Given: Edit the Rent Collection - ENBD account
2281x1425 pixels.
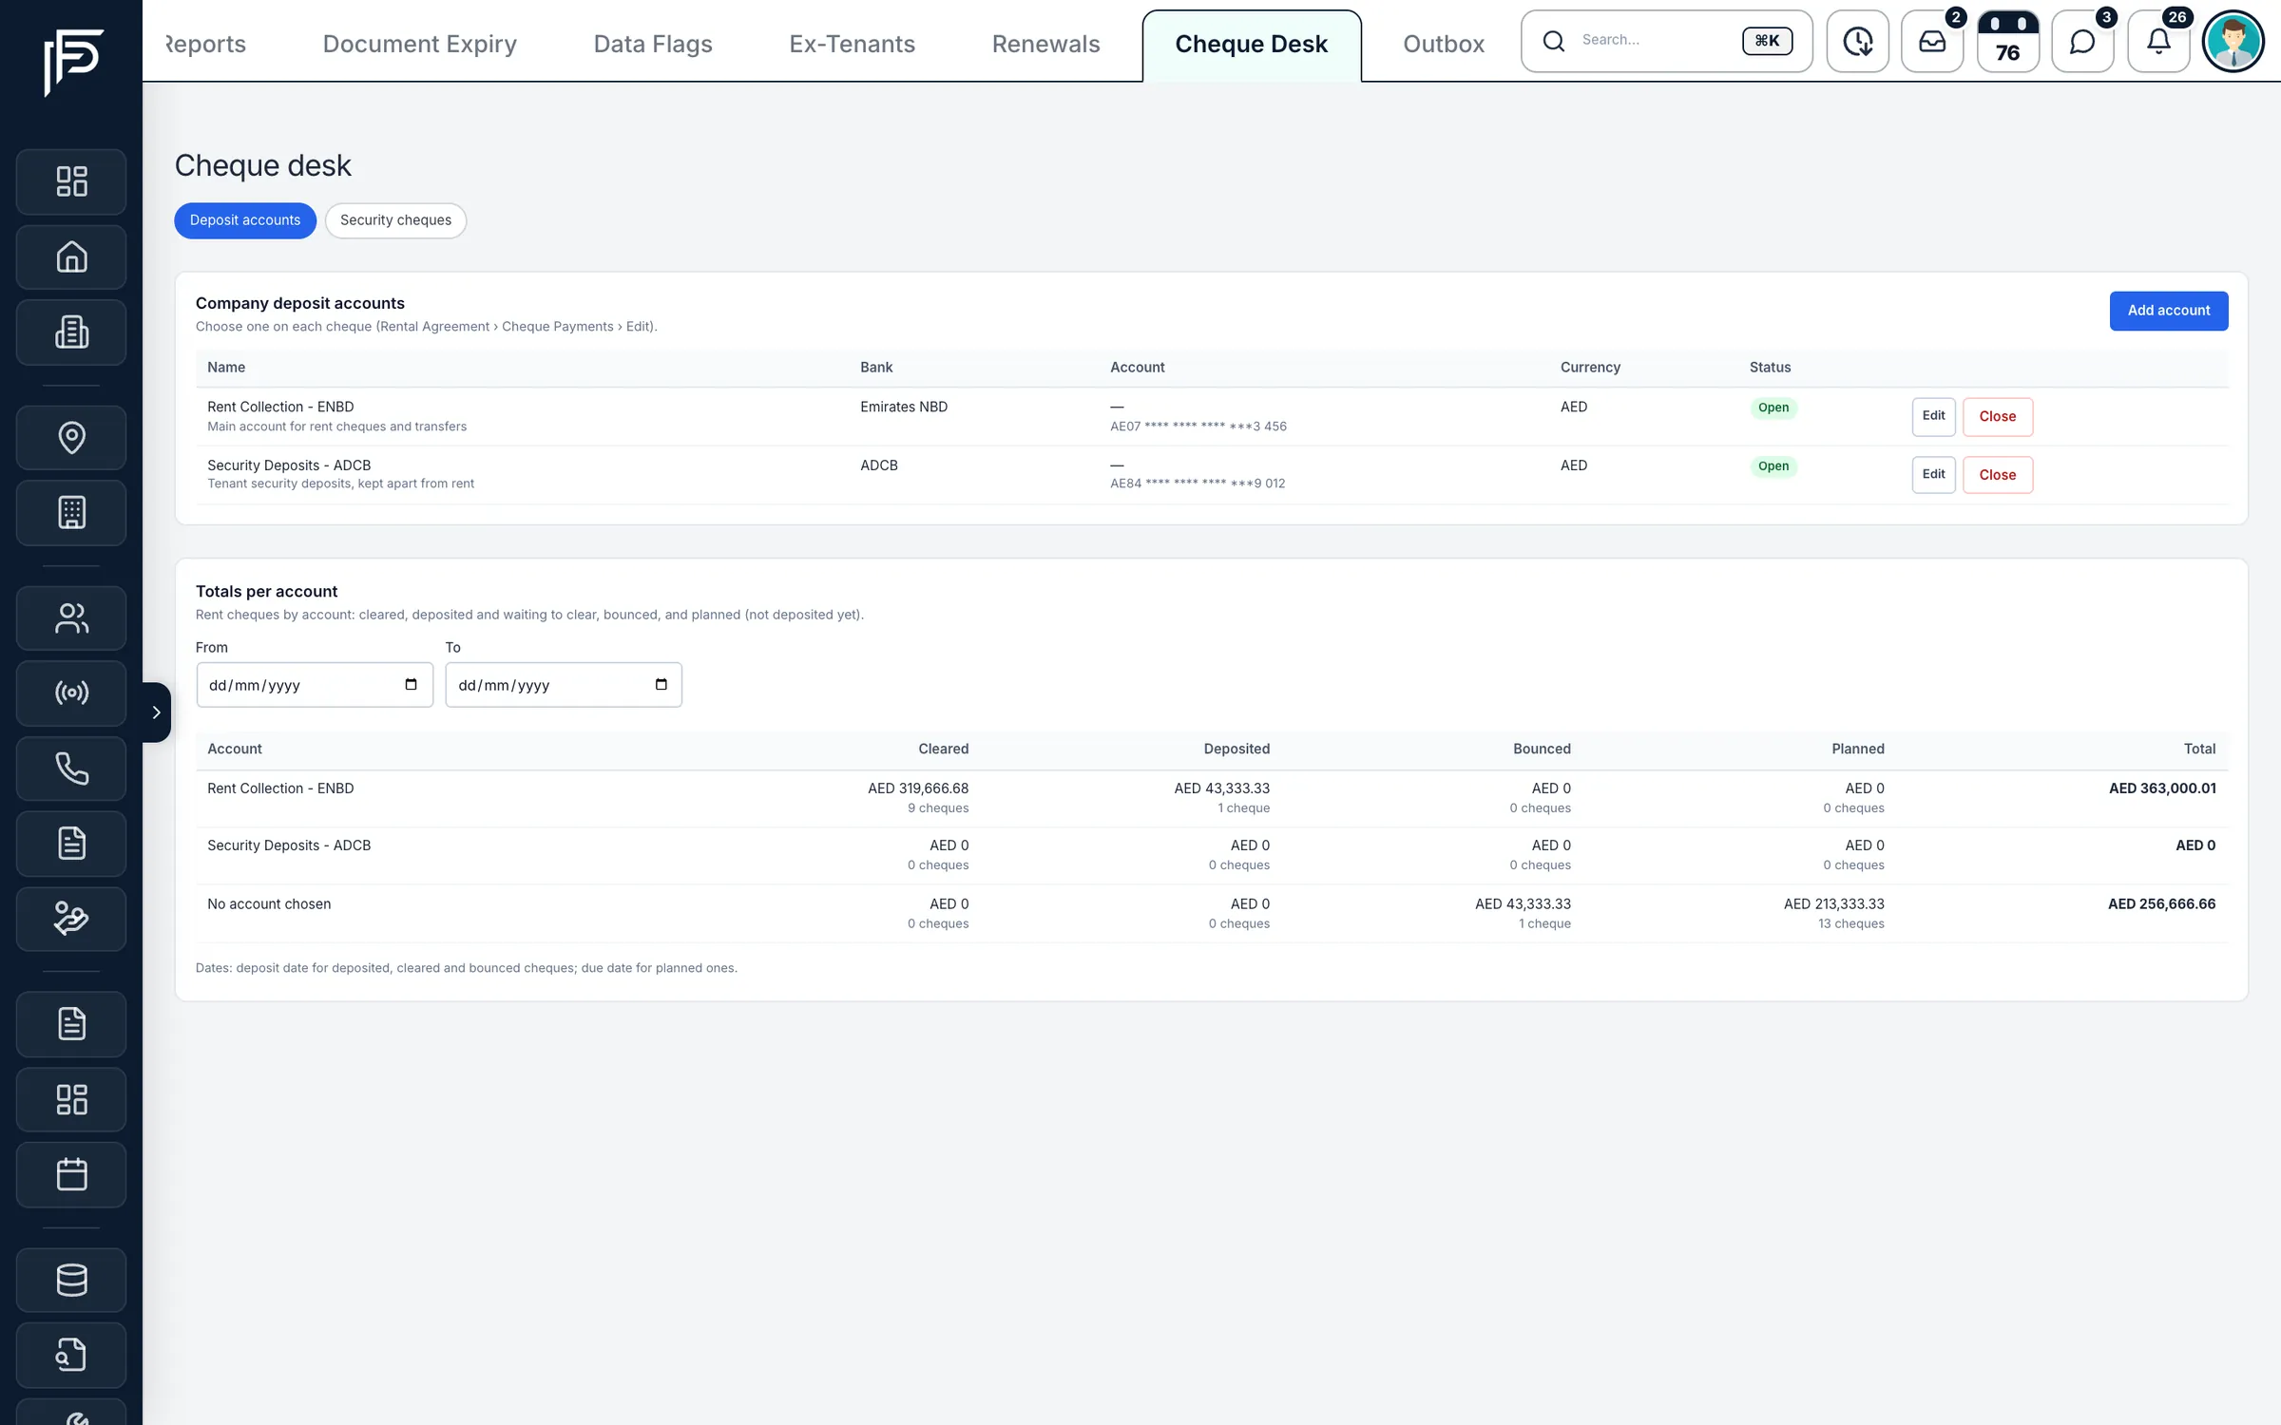Looking at the screenshot, I should coord(1933,416).
